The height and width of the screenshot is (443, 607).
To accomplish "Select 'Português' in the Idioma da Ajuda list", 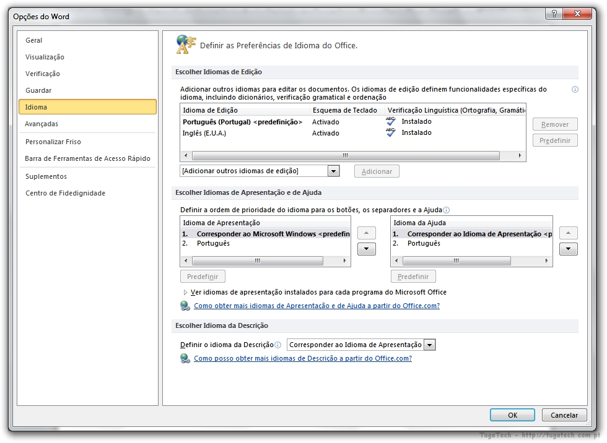I will click(471, 243).
